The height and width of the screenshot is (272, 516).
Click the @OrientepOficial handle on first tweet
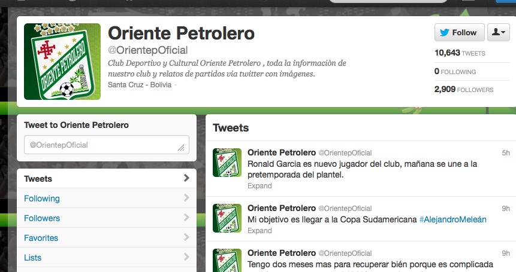pos(345,153)
